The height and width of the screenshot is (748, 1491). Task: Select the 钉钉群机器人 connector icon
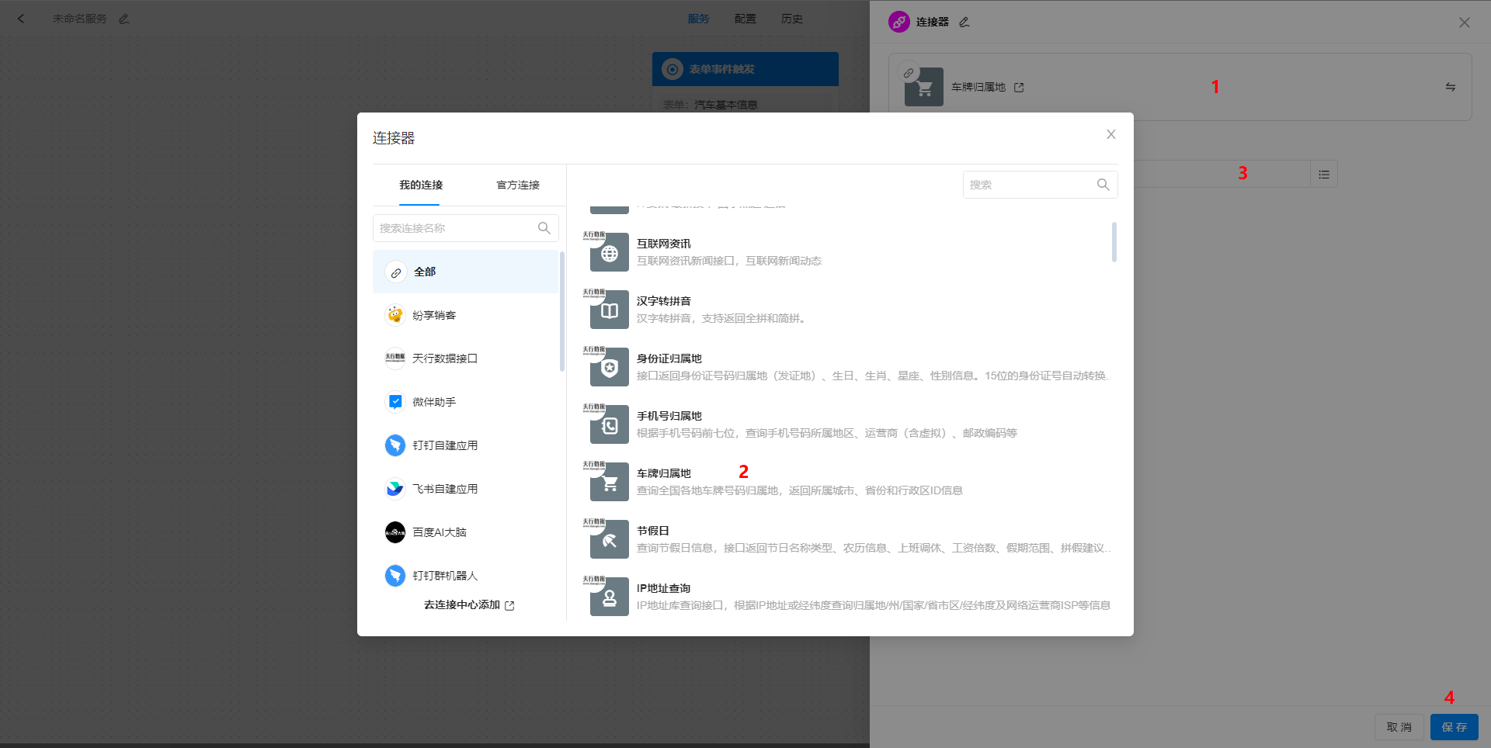point(395,576)
